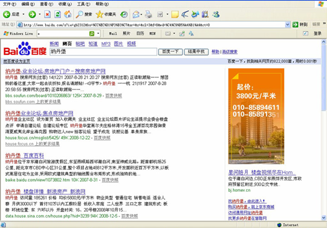327x228 pixels.
Task: Click the 把百度设为主页 link
Action: tap(17, 61)
